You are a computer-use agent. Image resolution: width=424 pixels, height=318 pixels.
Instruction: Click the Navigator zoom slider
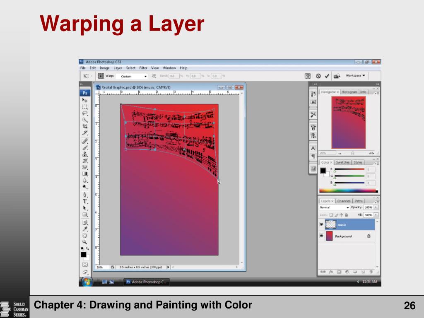click(353, 153)
